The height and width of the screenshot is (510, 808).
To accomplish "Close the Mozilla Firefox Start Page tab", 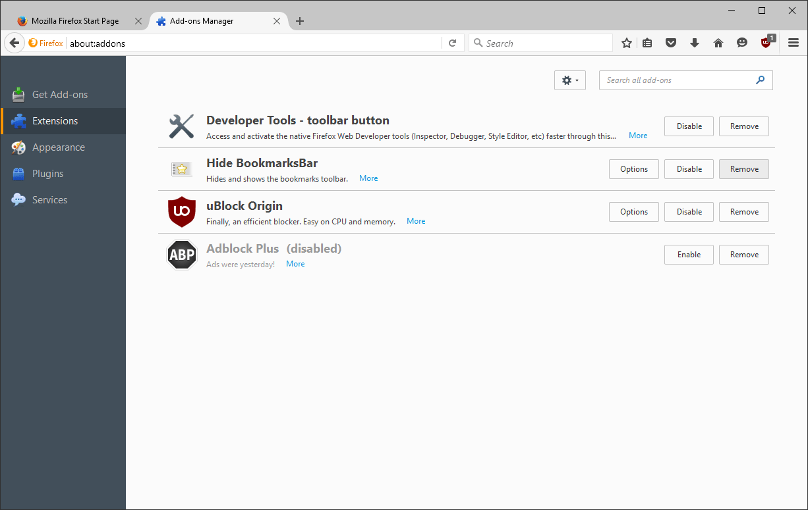I will pos(138,21).
